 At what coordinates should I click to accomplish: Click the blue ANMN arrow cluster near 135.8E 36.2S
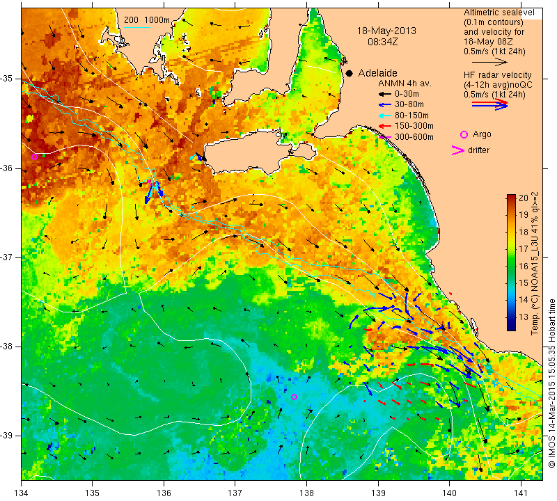152,191
